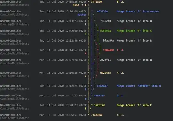The image size is (173, 121).
Task: Click timestamp 13:26:06 +0200
Action: pos(76,11)
